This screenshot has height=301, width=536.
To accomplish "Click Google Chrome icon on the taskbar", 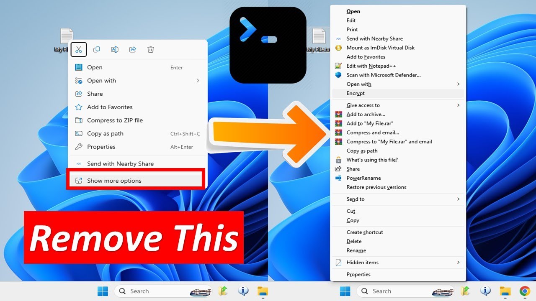I will (525, 291).
